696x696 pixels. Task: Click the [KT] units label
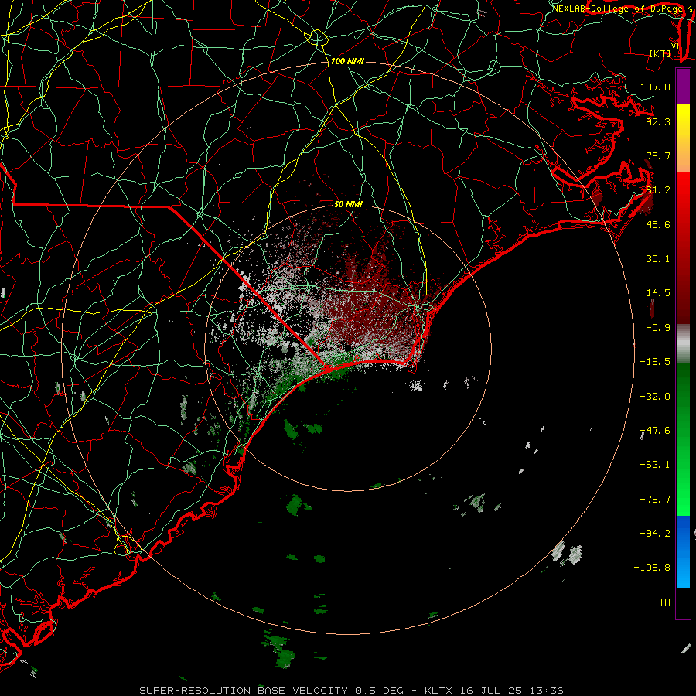pyautogui.click(x=660, y=53)
